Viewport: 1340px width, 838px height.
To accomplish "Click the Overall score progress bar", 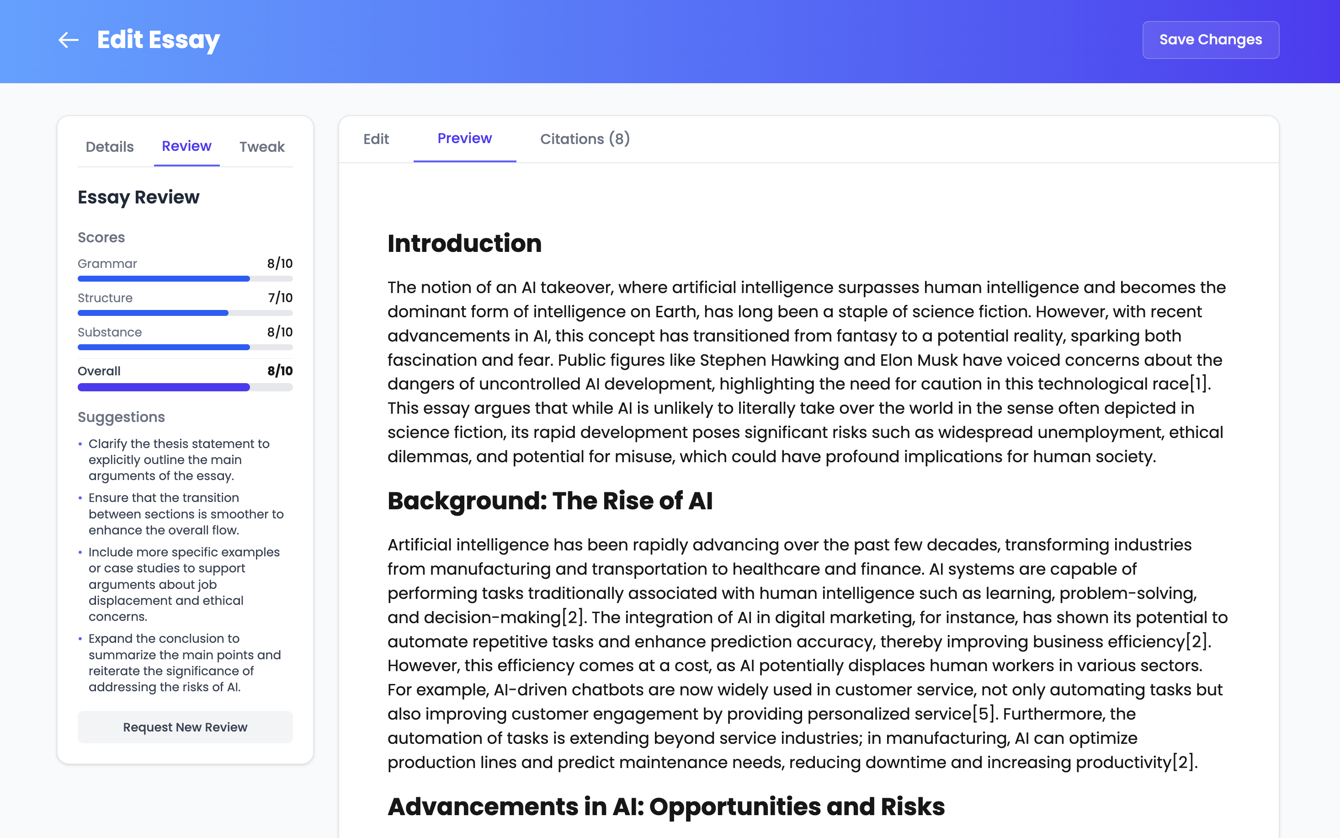I will pos(185,387).
